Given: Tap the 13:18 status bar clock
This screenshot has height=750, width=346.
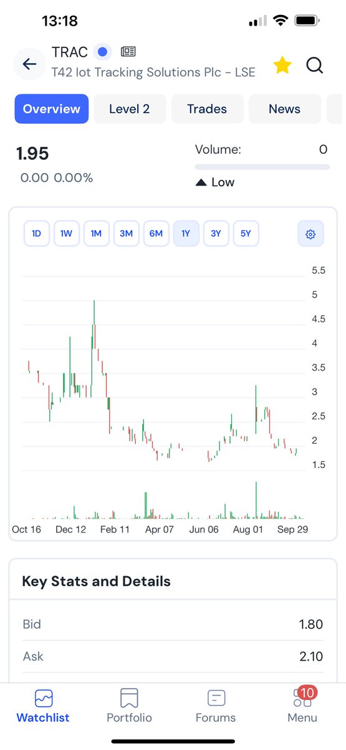Looking at the screenshot, I should 60,21.
